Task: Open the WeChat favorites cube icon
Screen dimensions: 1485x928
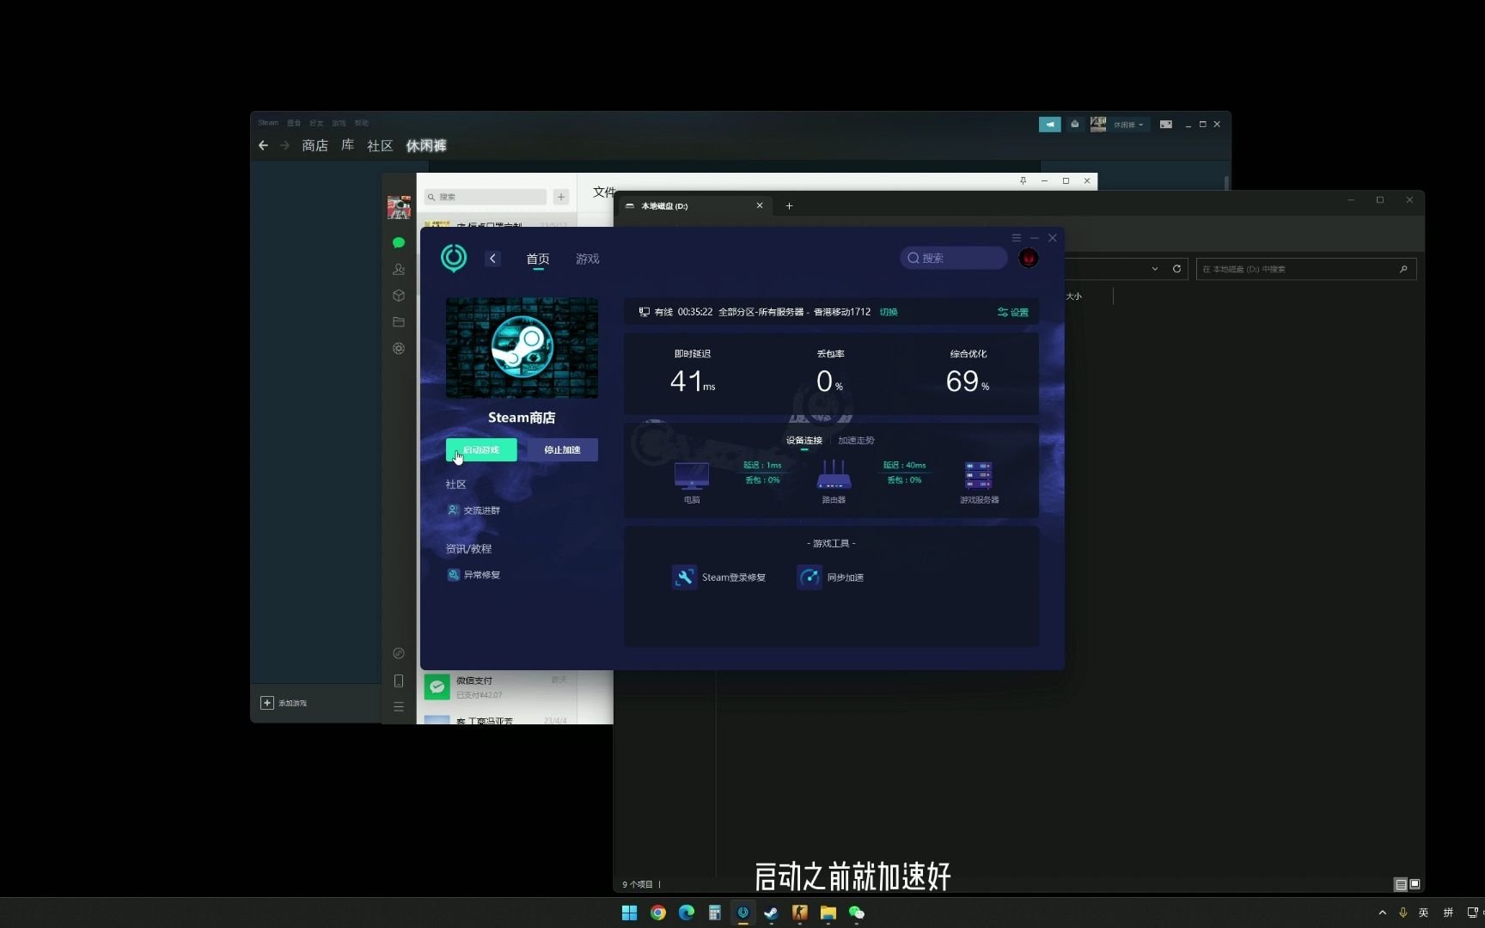Action: [x=399, y=296]
